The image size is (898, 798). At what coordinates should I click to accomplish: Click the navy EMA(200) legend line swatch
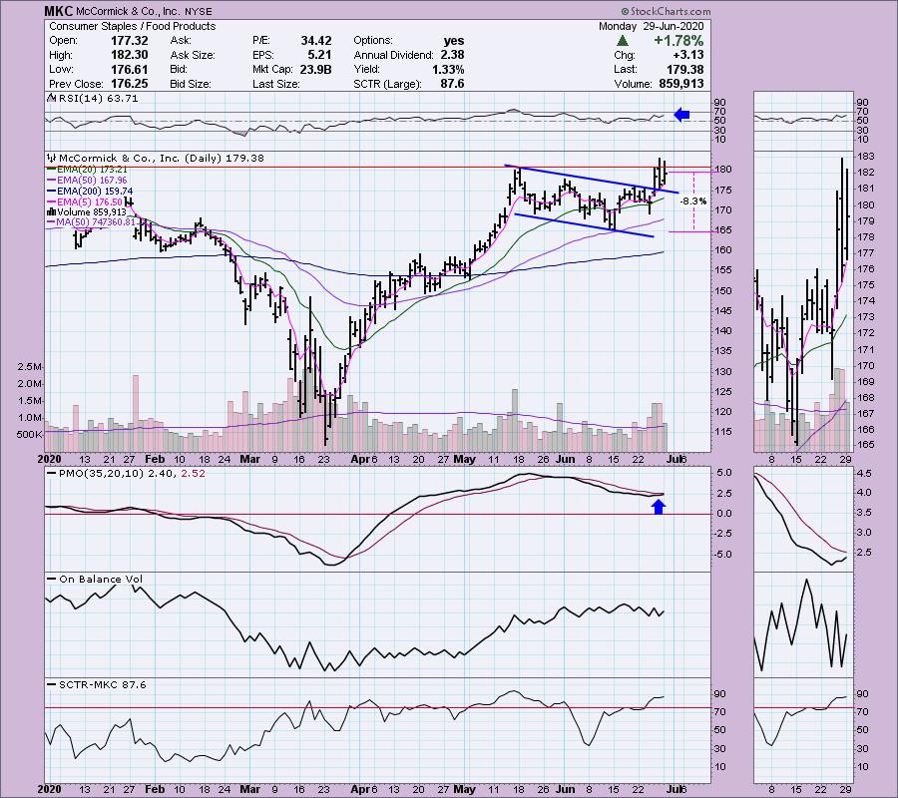click(52, 192)
